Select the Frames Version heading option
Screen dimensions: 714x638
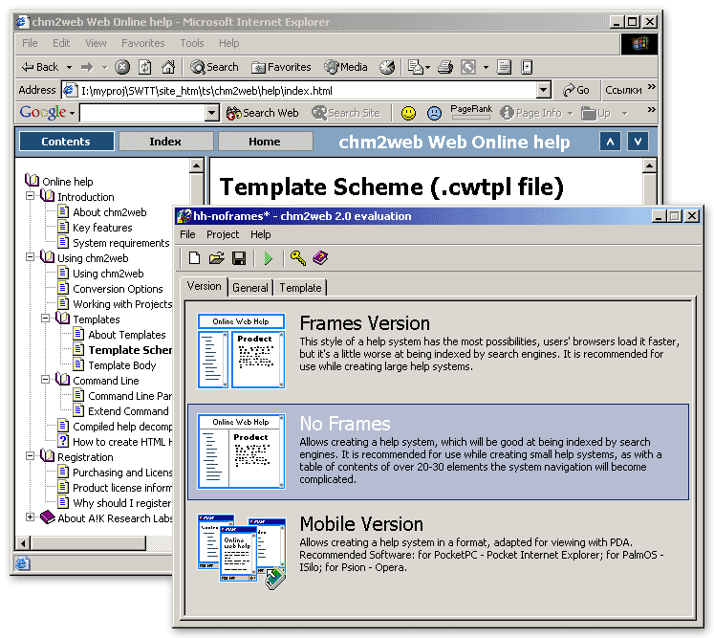pyautogui.click(x=365, y=323)
